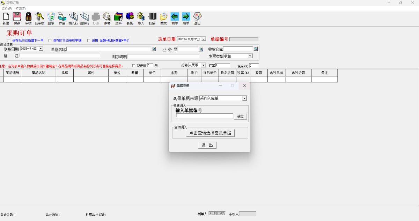Click the 扫描 (Scan) toolbar icon
419x221 pixels.
pyautogui.click(x=152, y=18)
